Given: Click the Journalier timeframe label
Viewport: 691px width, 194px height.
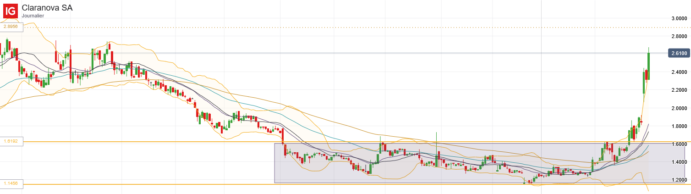Looking at the screenshot, I should pyautogui.click(x=33, y=16).
